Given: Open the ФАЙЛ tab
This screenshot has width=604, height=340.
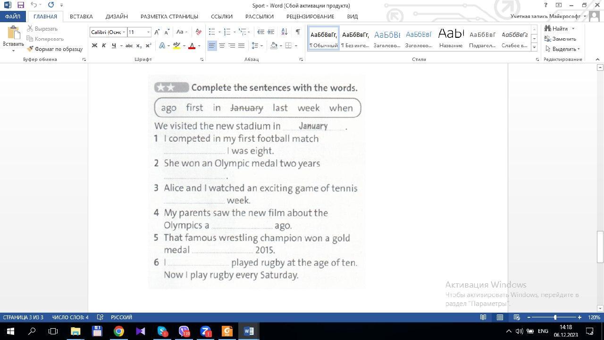Looking at the screenshot, I should coord(13,16).
